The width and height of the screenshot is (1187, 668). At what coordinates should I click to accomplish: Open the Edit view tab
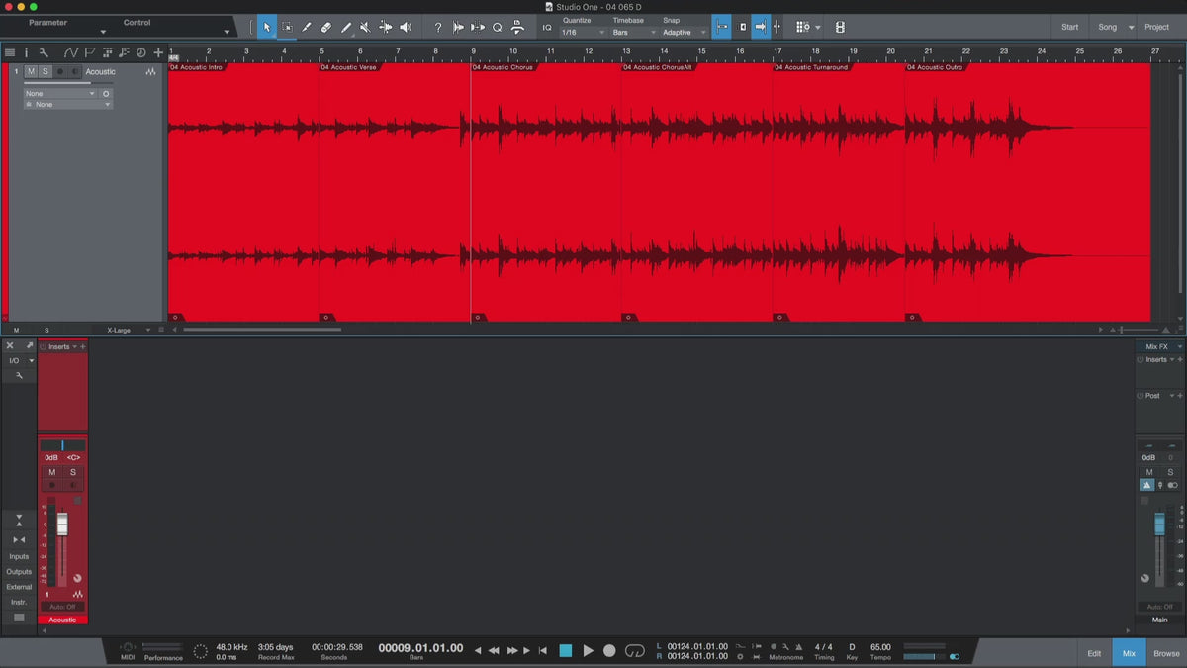coord(1094,653)
